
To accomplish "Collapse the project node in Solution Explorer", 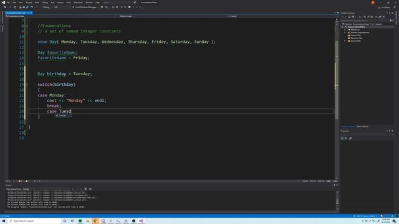I will tap(342, 27).
